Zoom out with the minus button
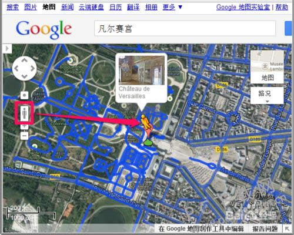Screen dimensions: 294x235 click(x=24, y=136)
